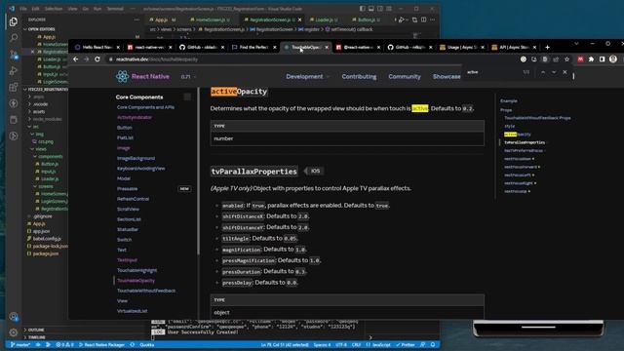Switch to the Hello React Native browser tab

click(97, 47)
